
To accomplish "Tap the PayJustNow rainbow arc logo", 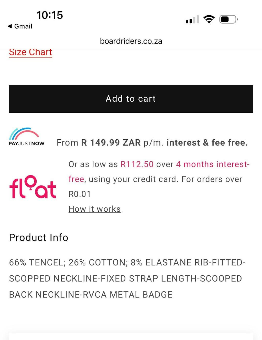I will 24,133.
